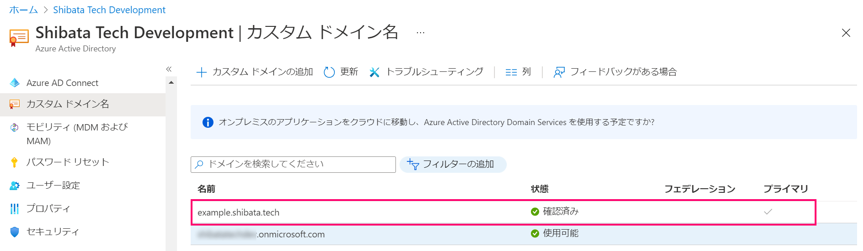Open the .onmicrosoft.com domain row
Viewport: 863px width, 251px height.
(524, 234)
